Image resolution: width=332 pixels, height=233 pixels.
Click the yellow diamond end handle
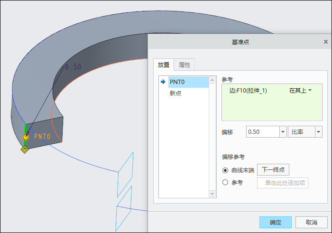[x=25, y=149]
